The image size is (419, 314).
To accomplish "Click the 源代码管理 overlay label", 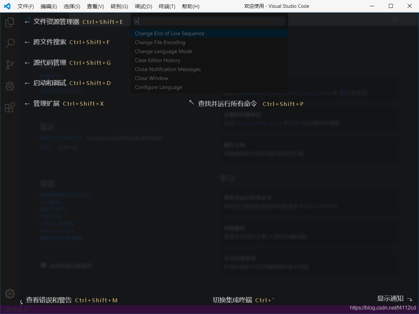I will 50,62.
